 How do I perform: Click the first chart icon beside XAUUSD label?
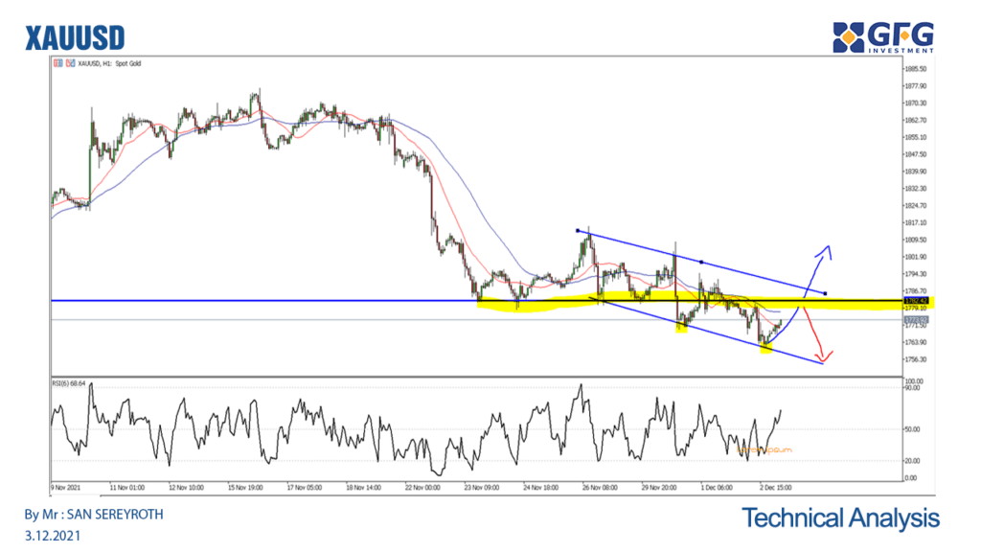pos(57,62)
